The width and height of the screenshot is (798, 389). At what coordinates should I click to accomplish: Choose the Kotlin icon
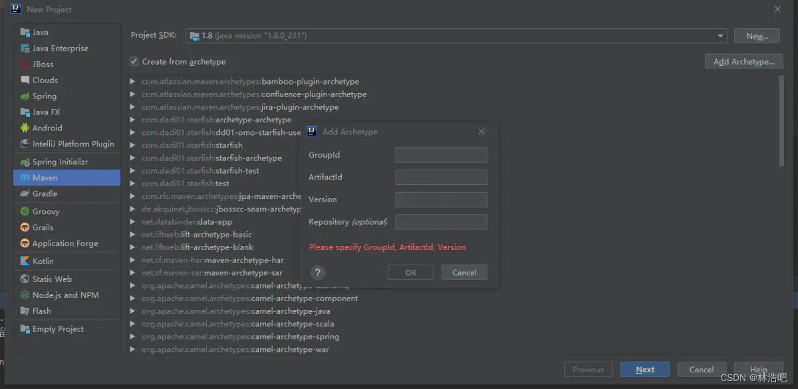pos(25,261)
